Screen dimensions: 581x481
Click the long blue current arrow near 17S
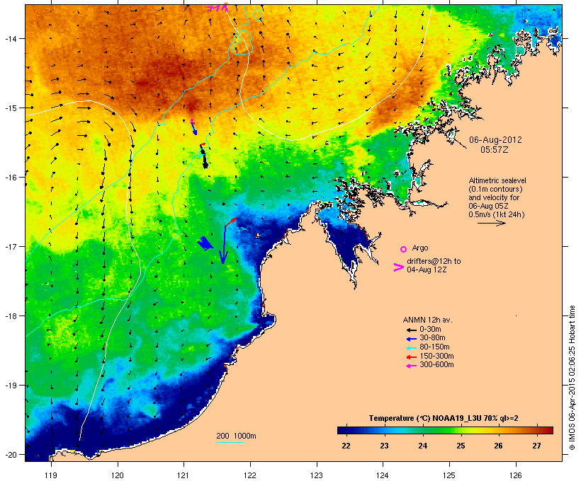pyautogui.click(x=224, y=244)
